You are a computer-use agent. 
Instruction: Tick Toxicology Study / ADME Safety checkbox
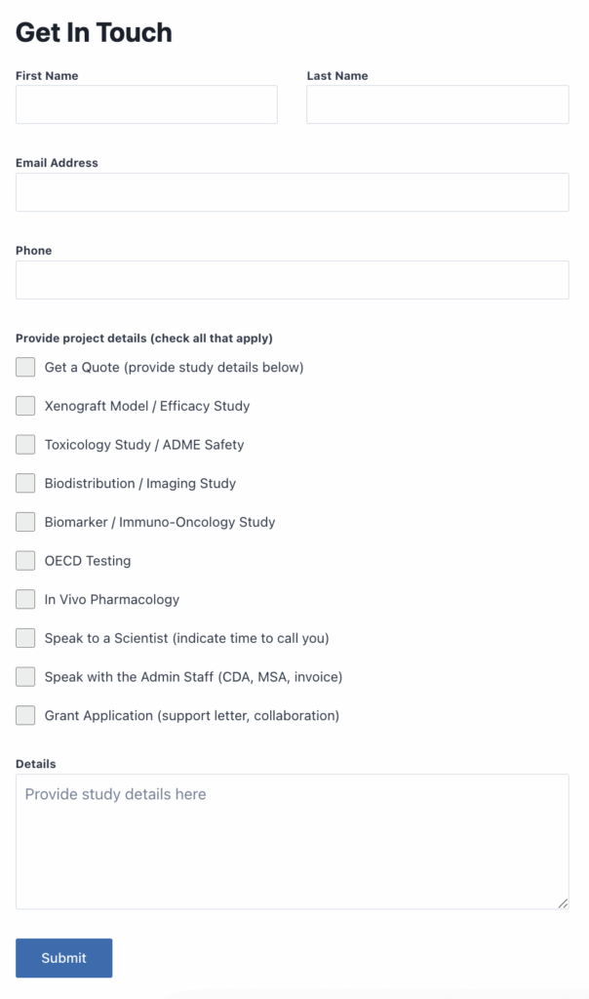pyautogui.click(x=25, y=445)
